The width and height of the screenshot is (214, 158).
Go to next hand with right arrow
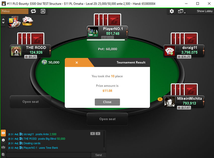[98, 134]
